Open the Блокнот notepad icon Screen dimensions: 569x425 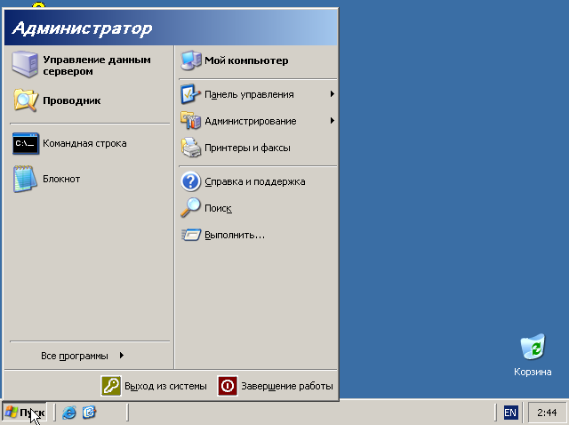coord(25,179)
